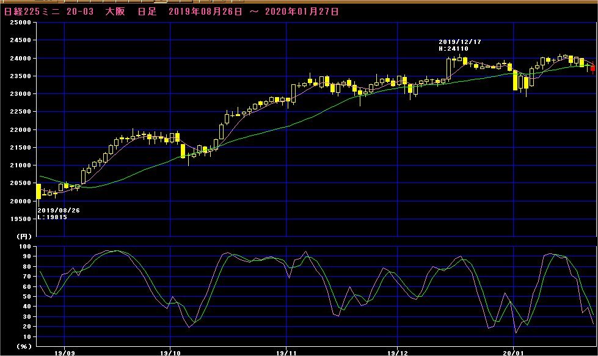This screenshot has width=598, height=356.
Task: Click the start date '2019年08月26日'
Action: tap(205, 12)
